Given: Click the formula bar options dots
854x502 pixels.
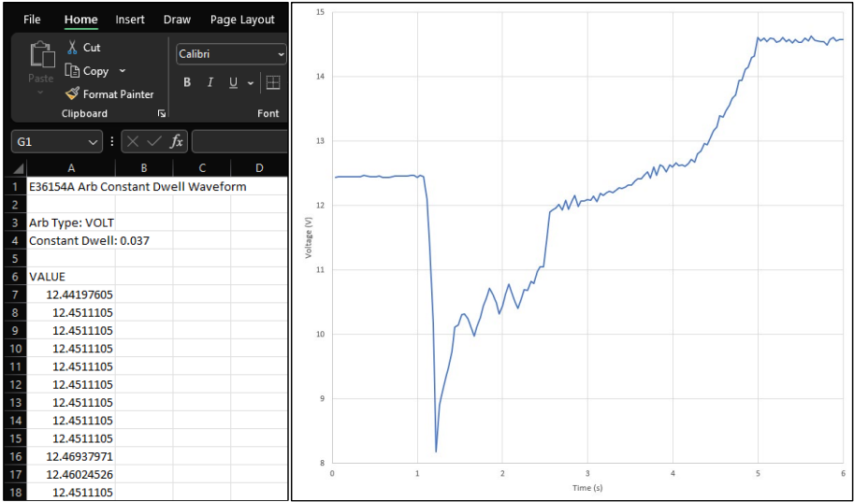Looking at the screenshot, I should tap(112, 141).
